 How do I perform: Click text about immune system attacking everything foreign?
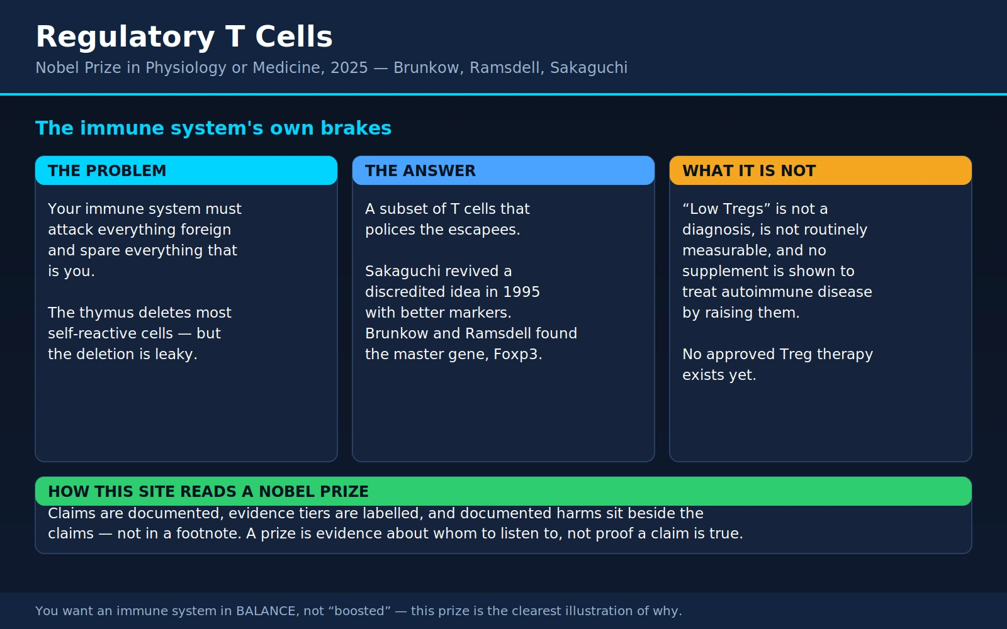click(145, 240)
